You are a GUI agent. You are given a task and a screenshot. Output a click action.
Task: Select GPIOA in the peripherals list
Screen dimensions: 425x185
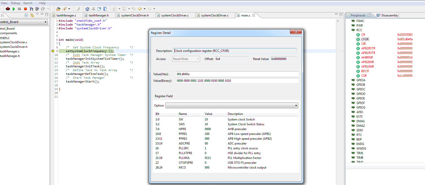(361, 80)
